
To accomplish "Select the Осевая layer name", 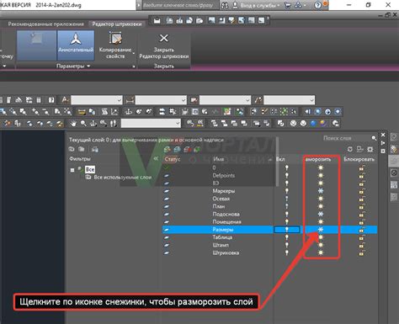I will [221, 199].
